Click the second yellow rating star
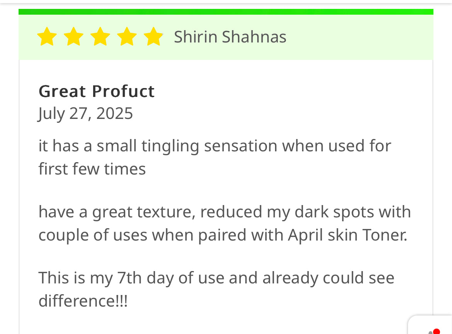Screen dimensions: 452x334 click(73, 37)
